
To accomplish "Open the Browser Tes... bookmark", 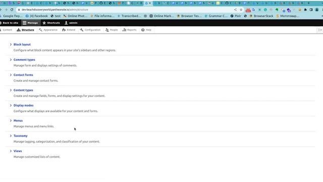I will 189,16.
